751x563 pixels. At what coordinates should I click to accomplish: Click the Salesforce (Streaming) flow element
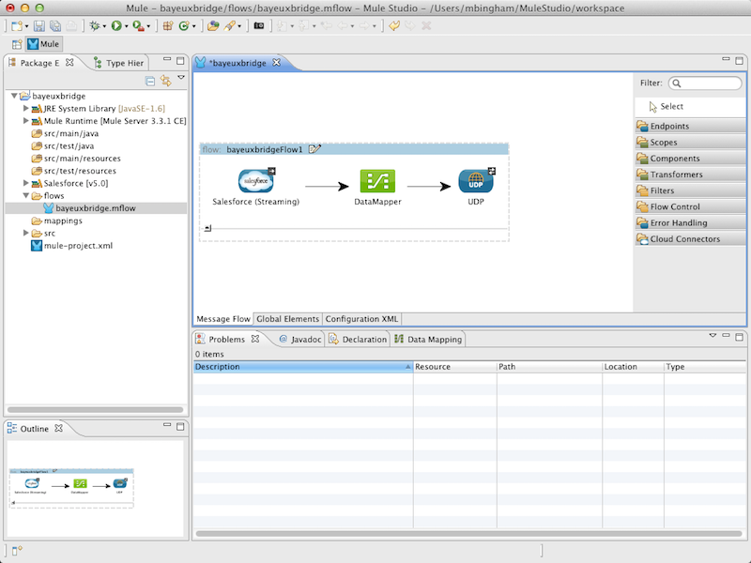(255, 181)
